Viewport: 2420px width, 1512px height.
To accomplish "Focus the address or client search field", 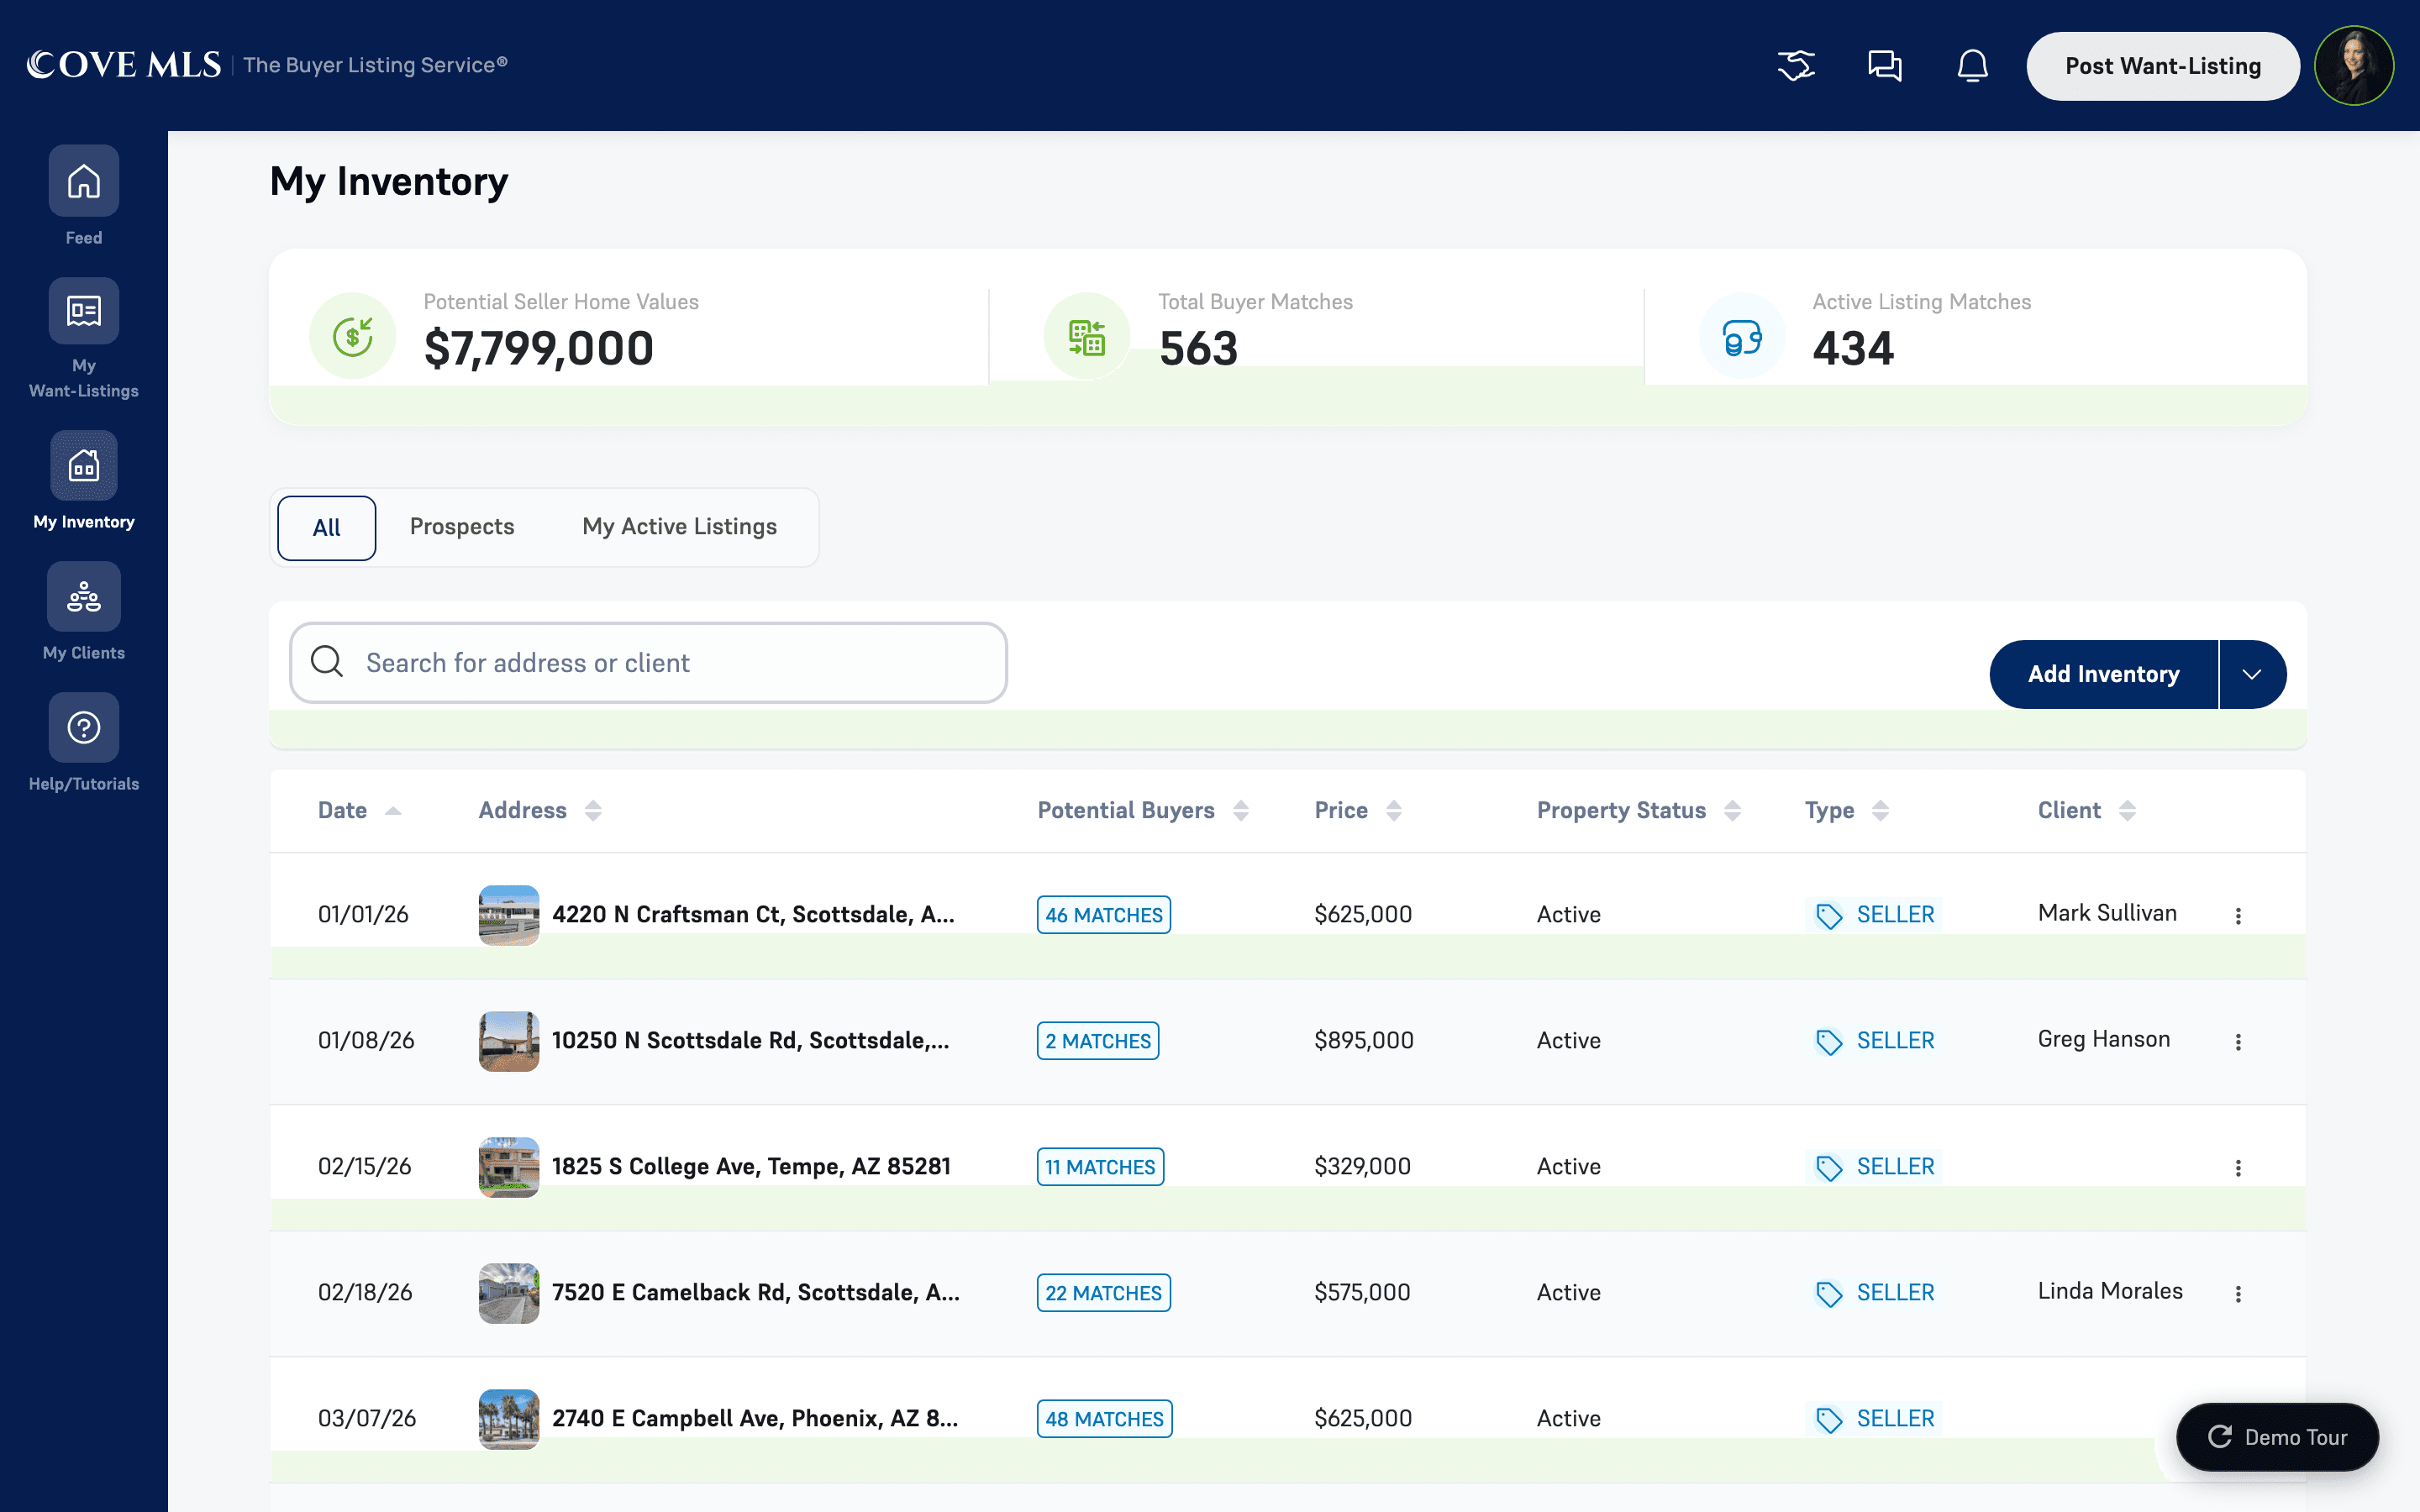I will 648,663.
